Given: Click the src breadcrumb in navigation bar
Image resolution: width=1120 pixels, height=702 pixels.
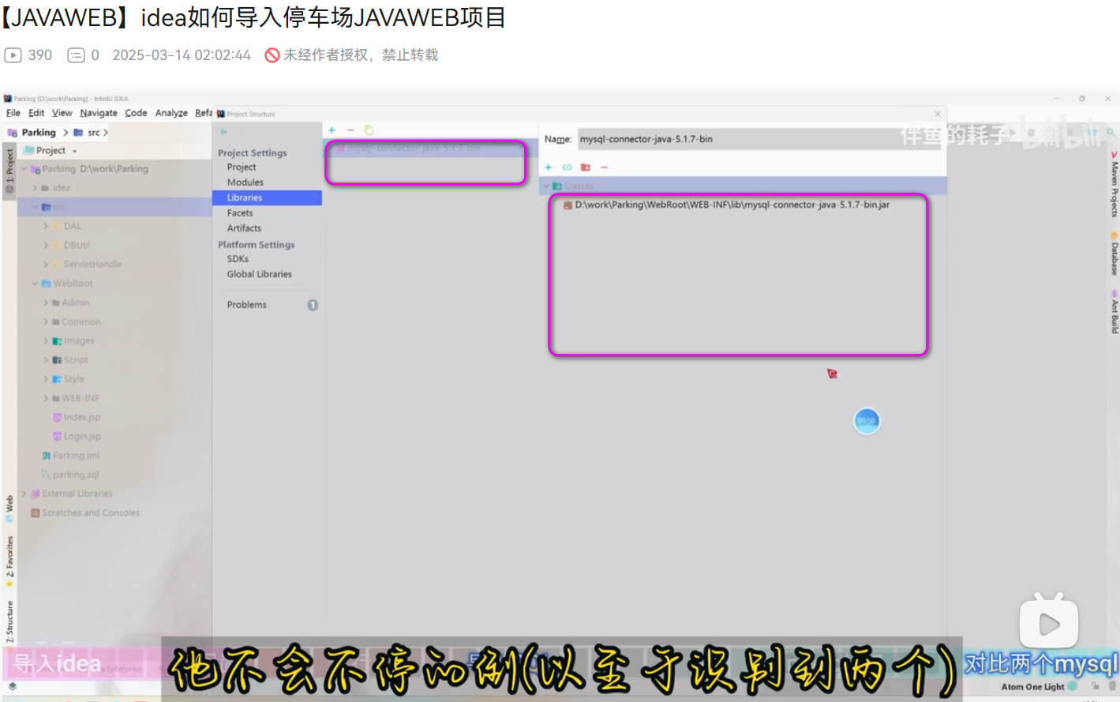Looking at the screenshot, I should coord(94,133).
